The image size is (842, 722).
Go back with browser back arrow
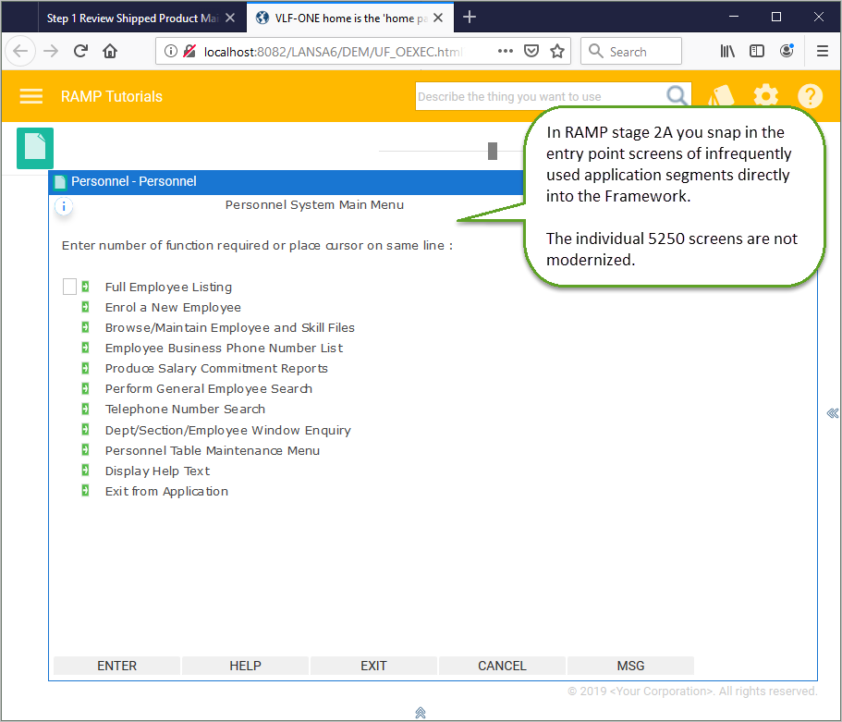(20, 51)
